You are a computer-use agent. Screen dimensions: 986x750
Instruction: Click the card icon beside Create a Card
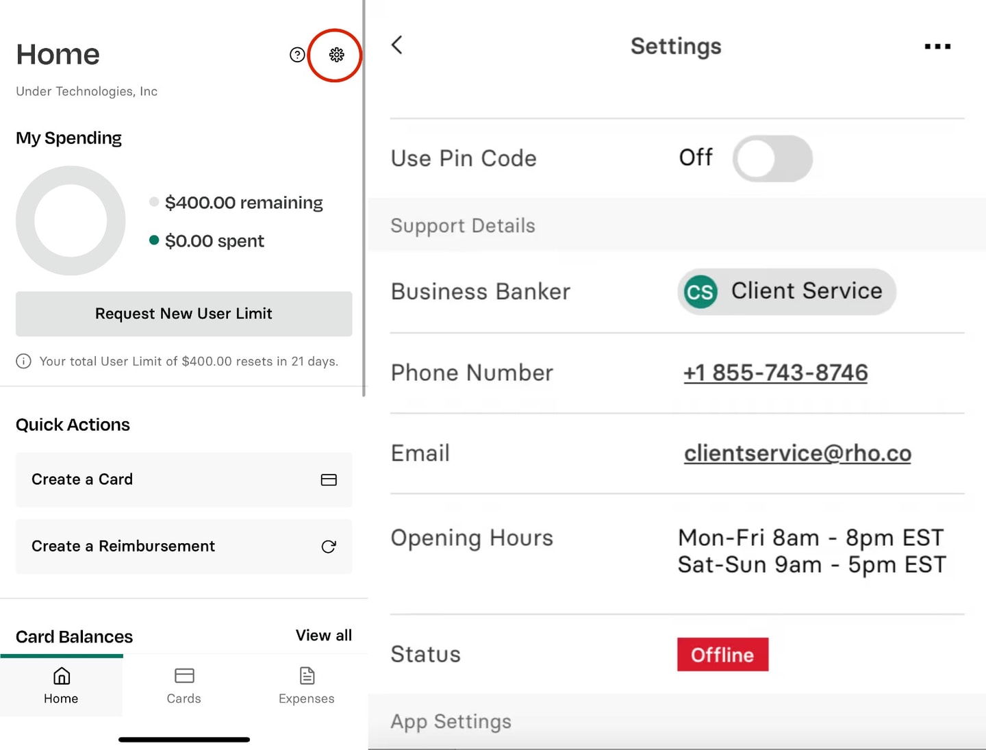tap(329, 480)
